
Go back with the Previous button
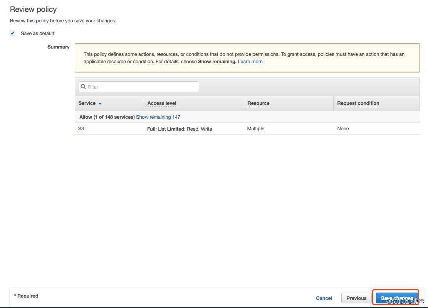(x=356, y=298)
